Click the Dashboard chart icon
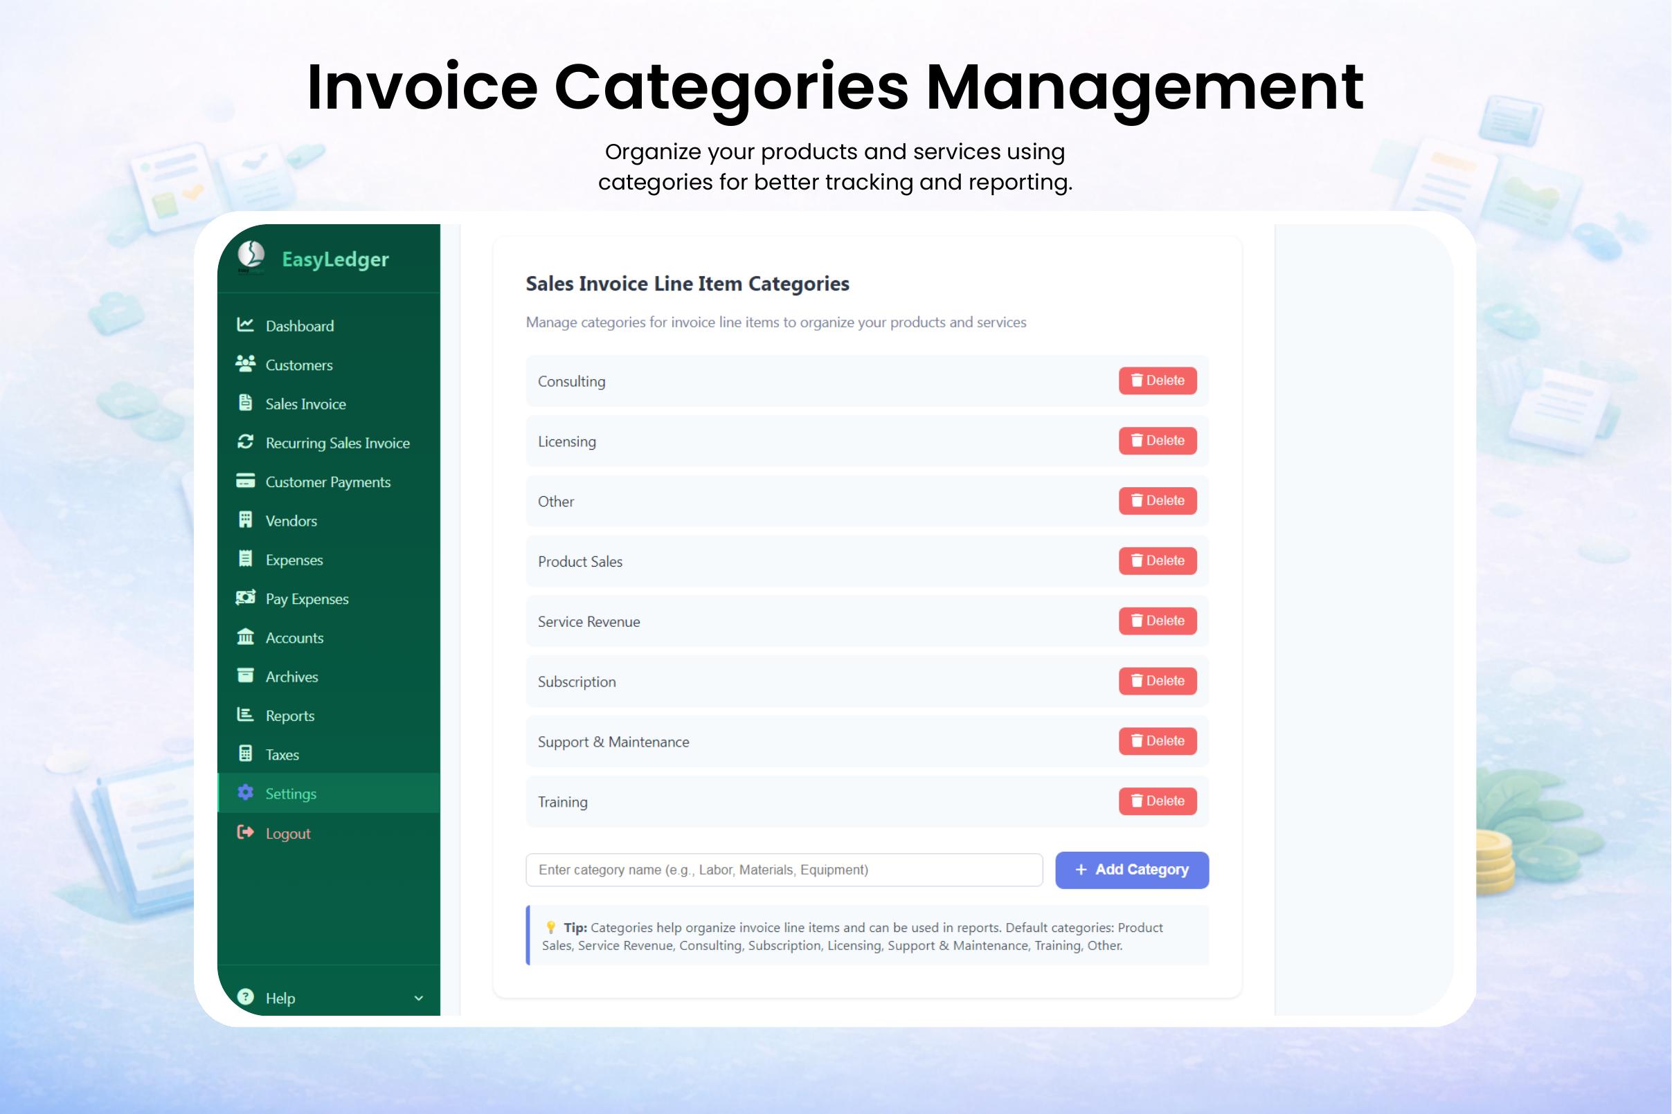1672x1114 pixels. [x=245, y=325]
